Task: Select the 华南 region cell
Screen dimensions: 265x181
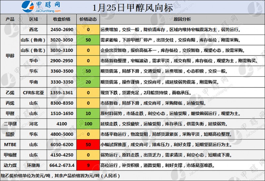Action: coord(33,82)
